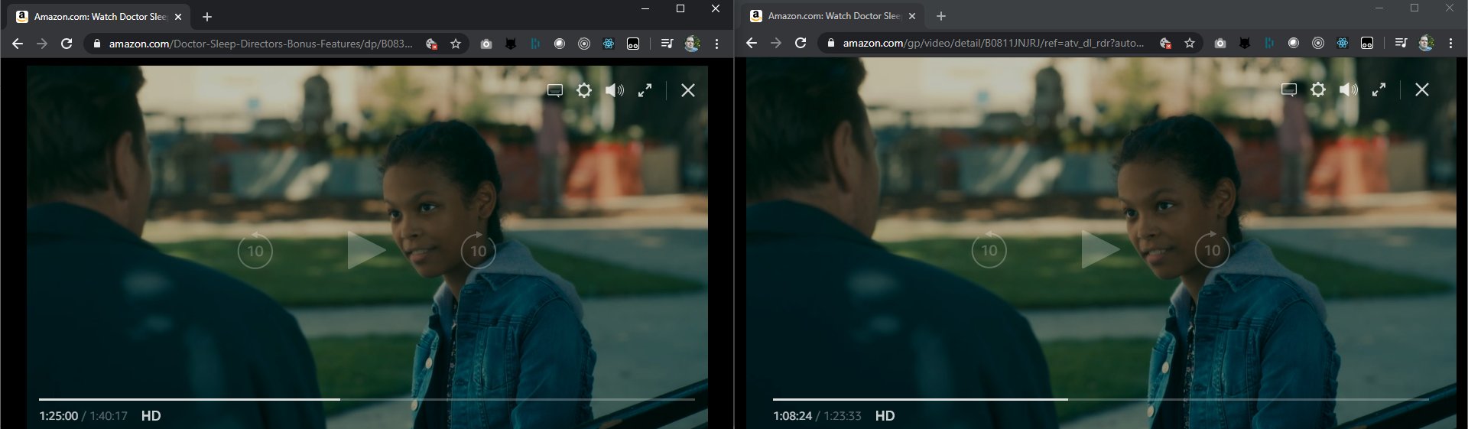
Task: Open Chrome three-dot menu in Doctor-Sleep-Directors window
Action: [716, 44]
